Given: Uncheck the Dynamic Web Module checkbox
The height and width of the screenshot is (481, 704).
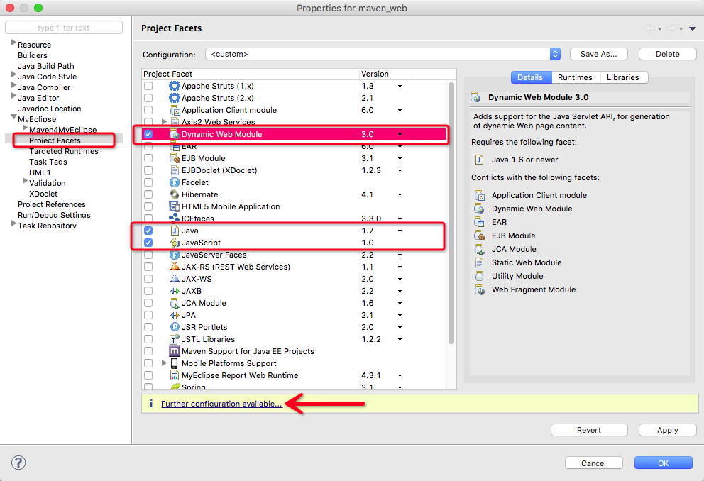Looking at the screenshot, I should 148,134.
